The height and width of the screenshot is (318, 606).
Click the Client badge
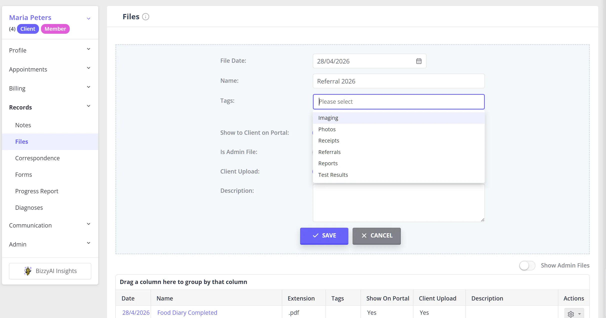[x=28, y=29]
